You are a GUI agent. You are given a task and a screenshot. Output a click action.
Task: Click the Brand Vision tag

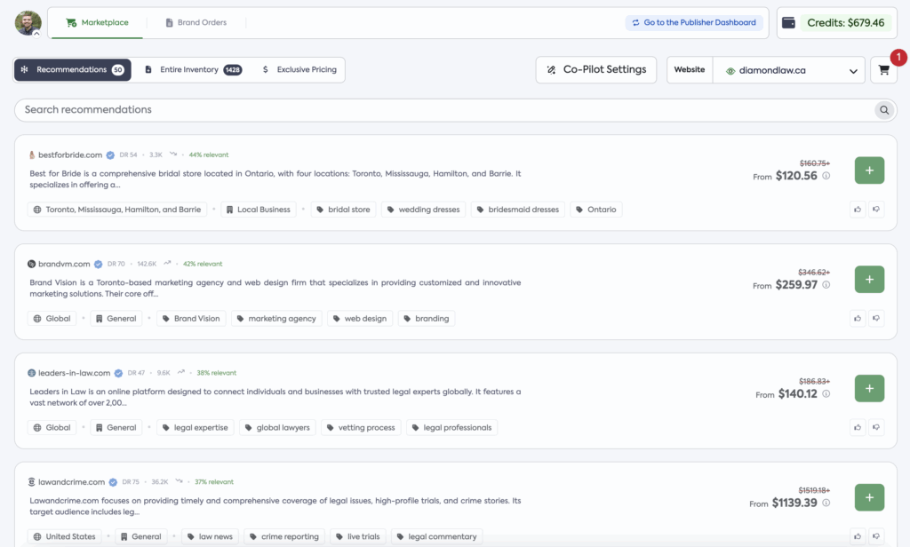click(x=191, y=319)
